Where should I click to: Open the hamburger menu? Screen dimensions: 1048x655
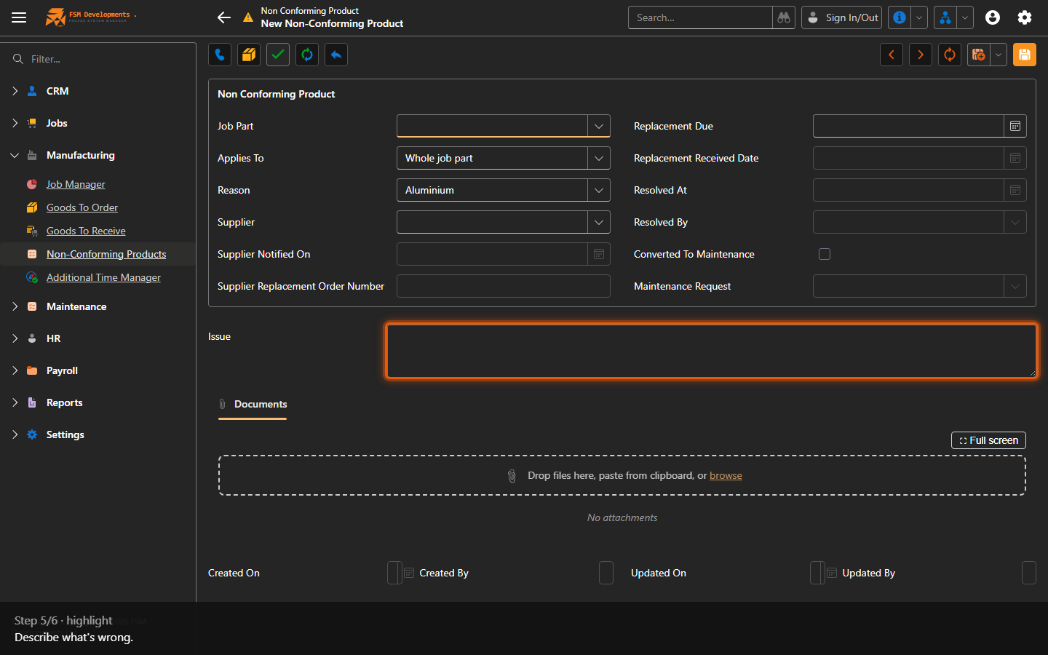pos(19,17)
